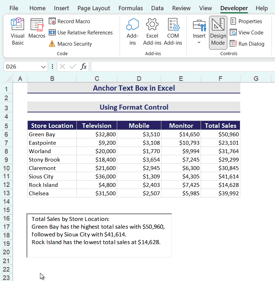Image resolution: width=275 pixels, height=281 pixels.
Task: Go to the Formulas tab
Action: point(130,8)
